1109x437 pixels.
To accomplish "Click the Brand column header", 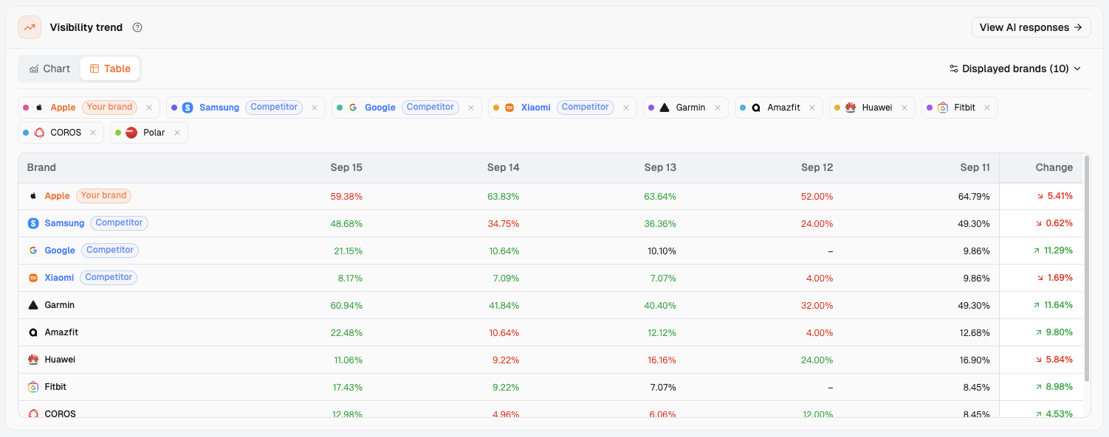I will 41,168.
